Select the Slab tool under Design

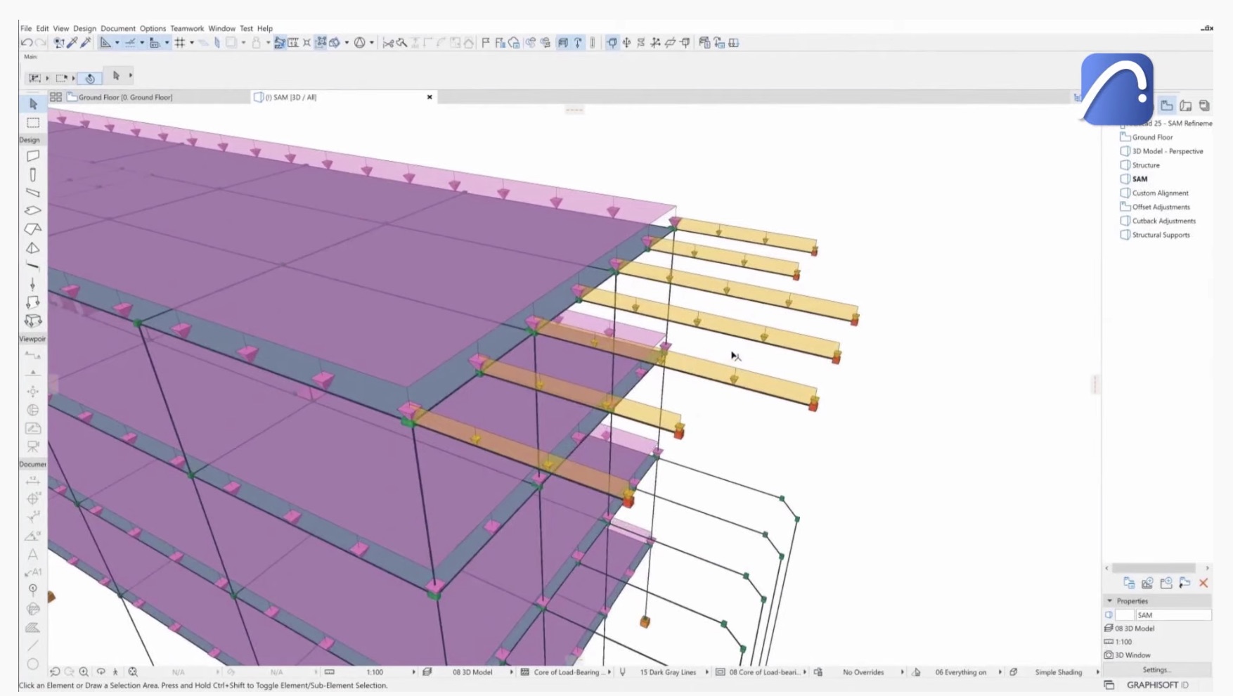coord(33,211)
